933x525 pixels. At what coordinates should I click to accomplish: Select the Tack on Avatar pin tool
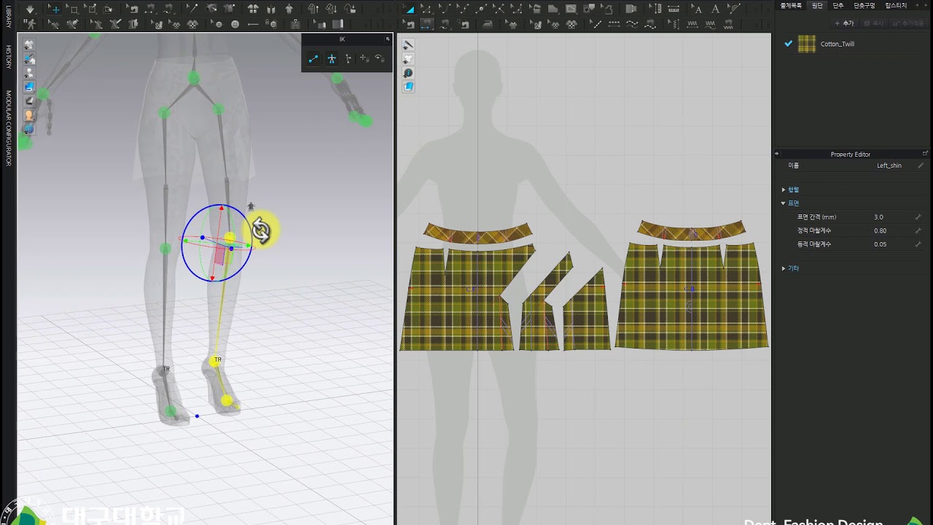(x=229, y=9)
